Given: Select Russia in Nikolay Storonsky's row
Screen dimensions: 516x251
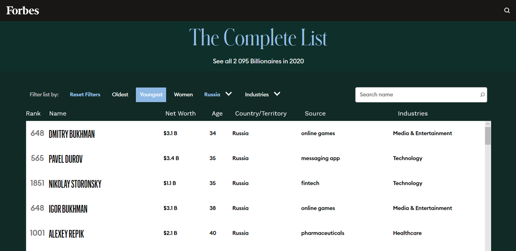Looking at the screenshot, I should click(240, 183).
